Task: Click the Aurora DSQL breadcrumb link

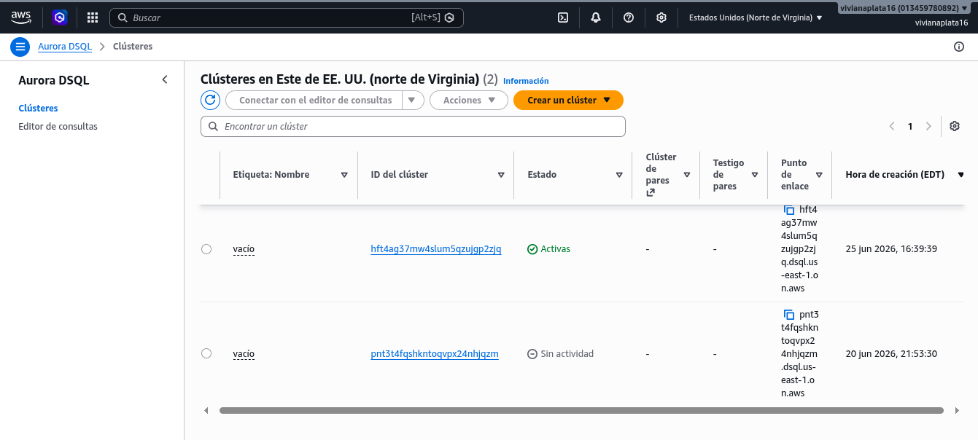Action: (x=65, y=47)
